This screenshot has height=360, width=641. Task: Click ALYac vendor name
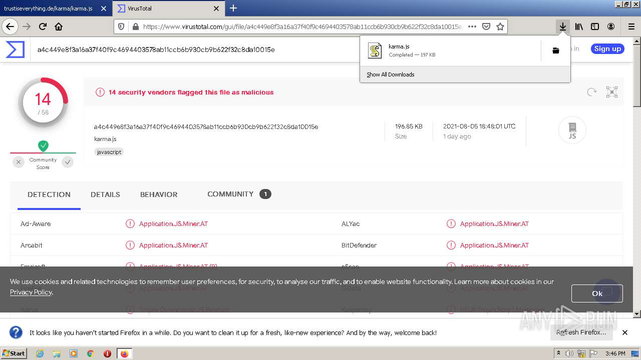351,223
